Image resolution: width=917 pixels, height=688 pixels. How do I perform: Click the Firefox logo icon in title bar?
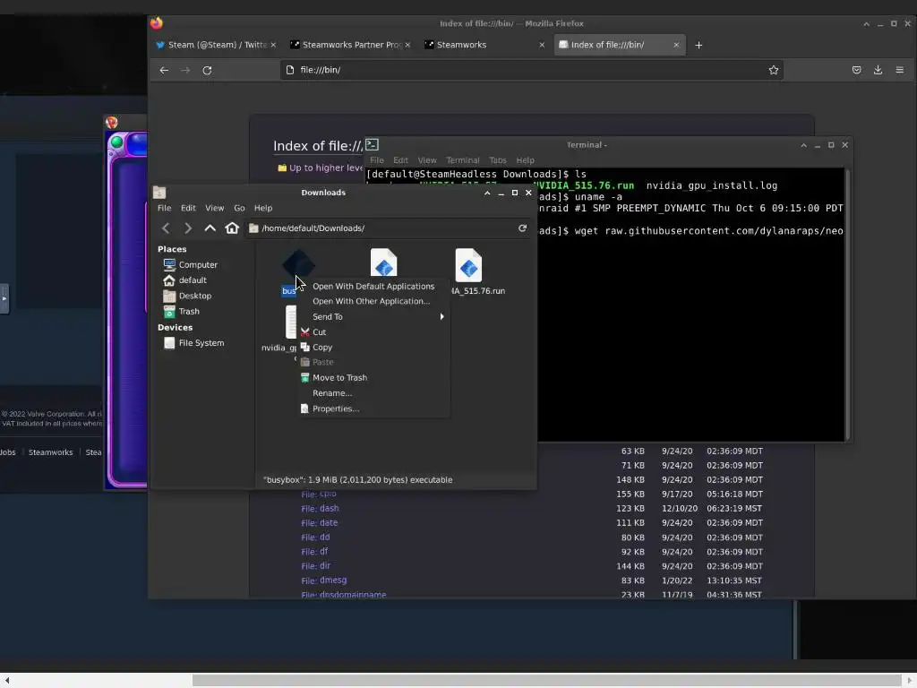click(156, 23)
